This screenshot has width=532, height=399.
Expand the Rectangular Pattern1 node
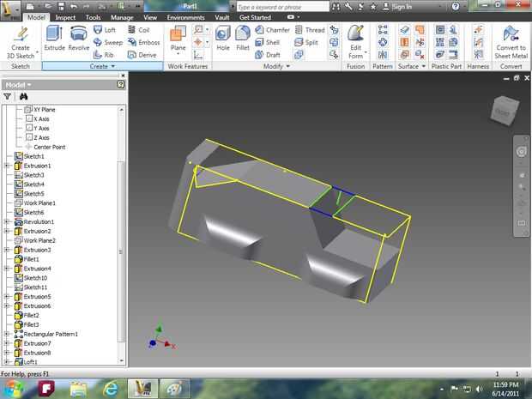(7, 334)
